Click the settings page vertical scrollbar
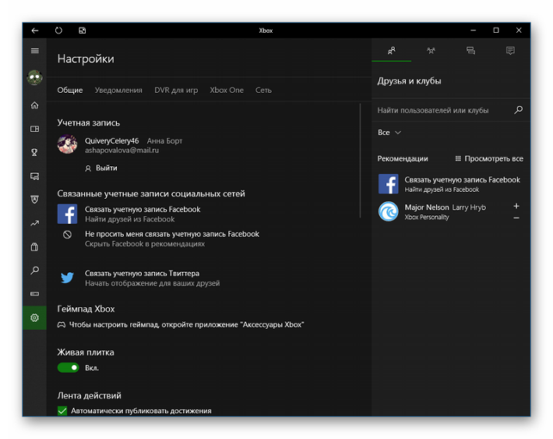The image size is (553, 439). click(360, 161)
